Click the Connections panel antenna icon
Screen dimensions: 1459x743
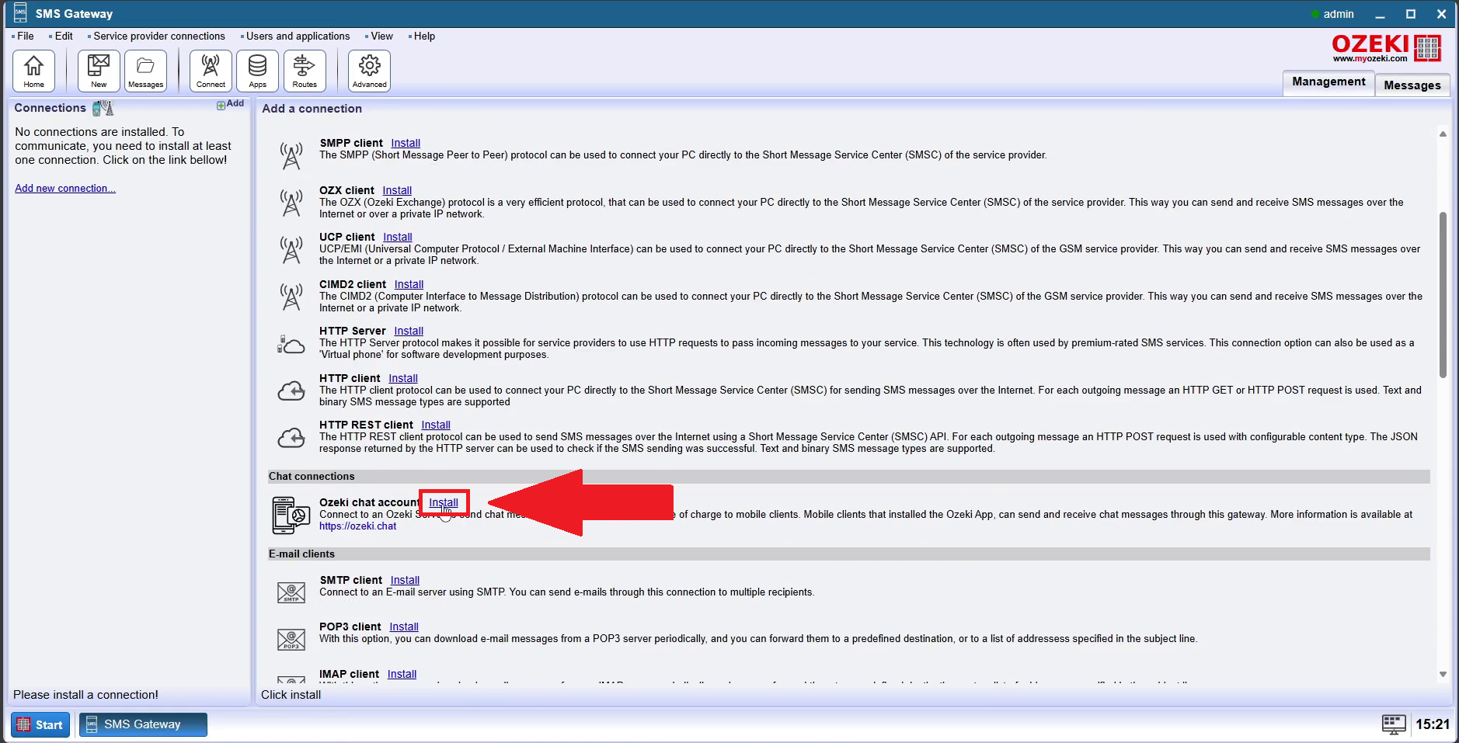point(103,108)
